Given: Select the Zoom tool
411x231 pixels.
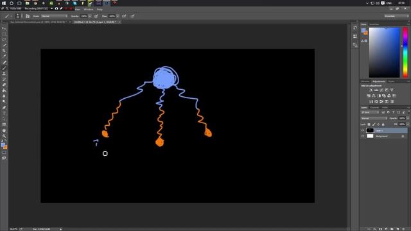Looking at the screenshot, I should point(4,136).
